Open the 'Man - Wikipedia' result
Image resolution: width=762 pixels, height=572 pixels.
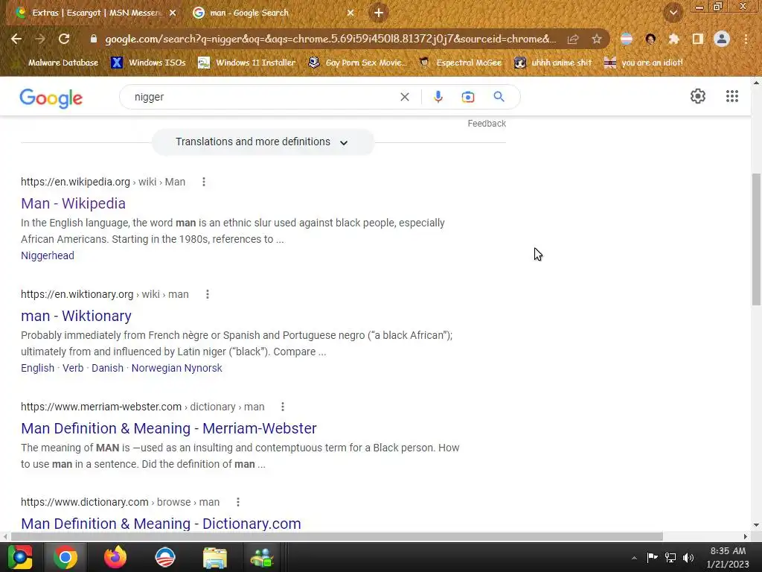(x=73, y=203)
